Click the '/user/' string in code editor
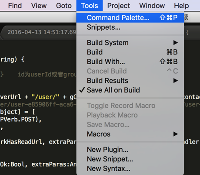 [45, 97]
